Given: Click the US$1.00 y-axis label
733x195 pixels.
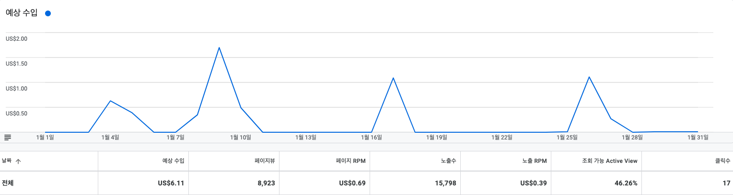Looking at the screenshot, I should (x=16, y=89).
